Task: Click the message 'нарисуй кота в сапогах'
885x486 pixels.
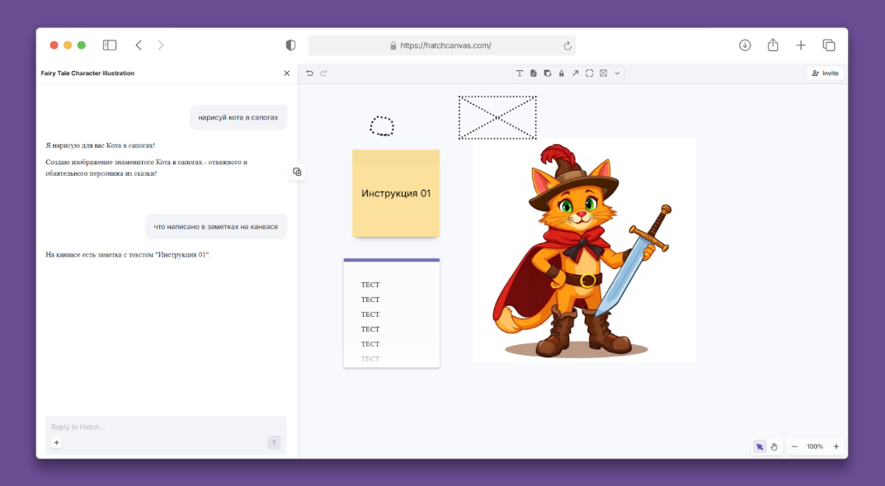Action: click(238, 117)
